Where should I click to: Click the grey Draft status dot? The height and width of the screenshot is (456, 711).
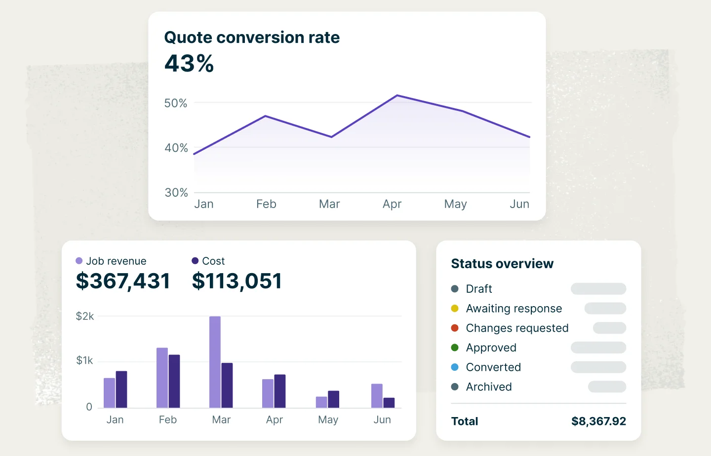click(455, 289)
